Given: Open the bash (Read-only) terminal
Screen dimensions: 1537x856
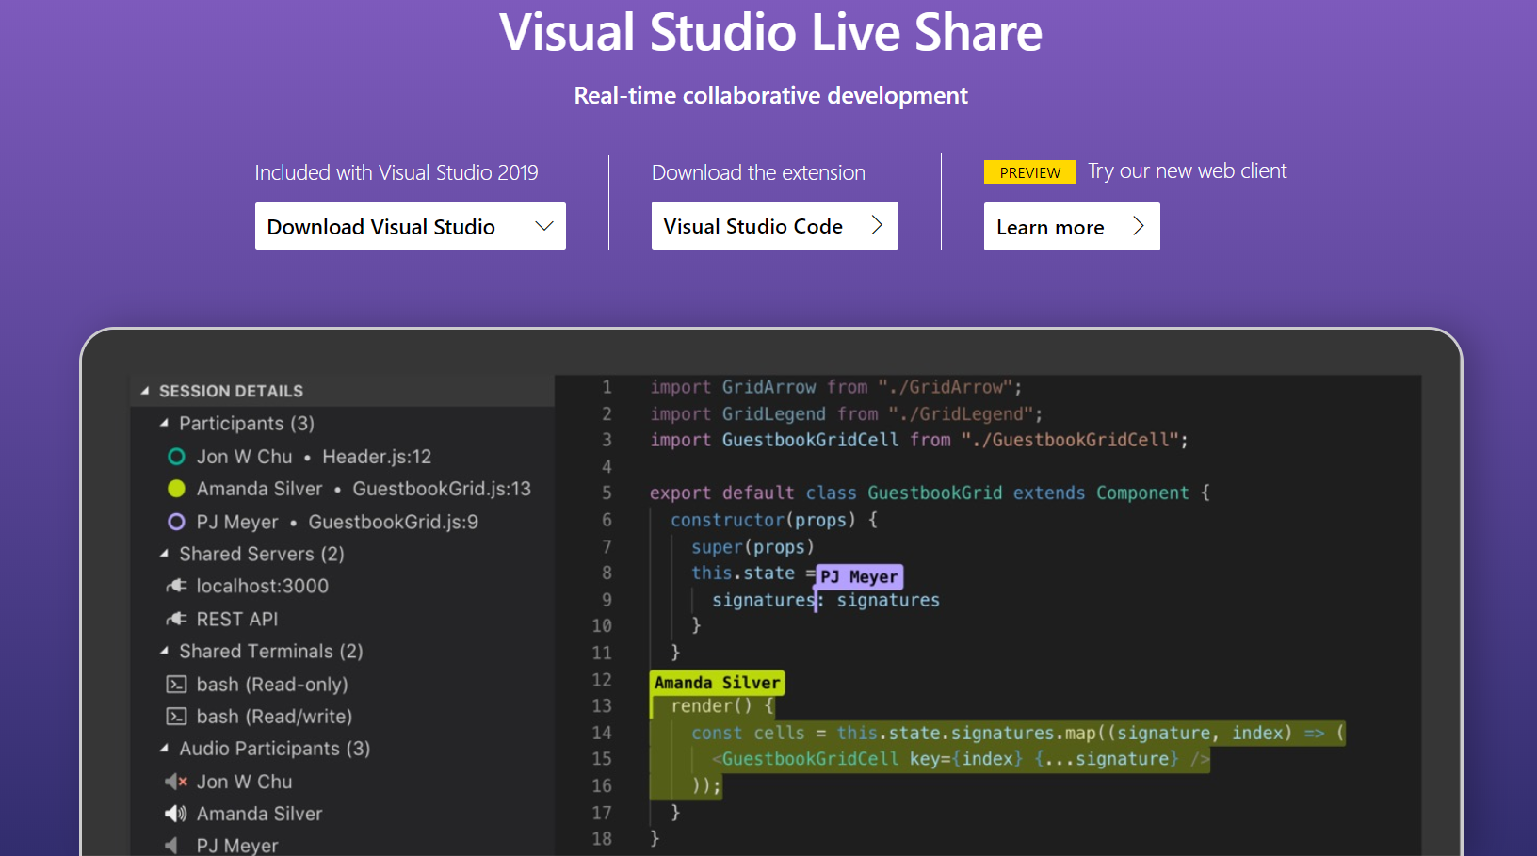Looking at the screenshot, I should [343, 684].
